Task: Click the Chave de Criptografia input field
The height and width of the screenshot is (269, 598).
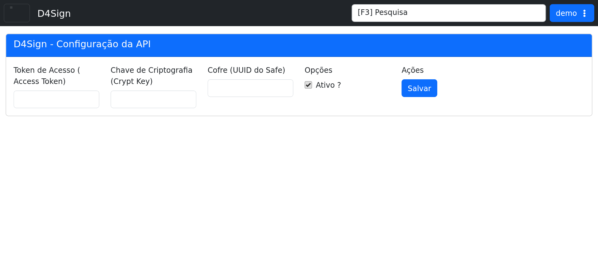Action: pos(153,99)
